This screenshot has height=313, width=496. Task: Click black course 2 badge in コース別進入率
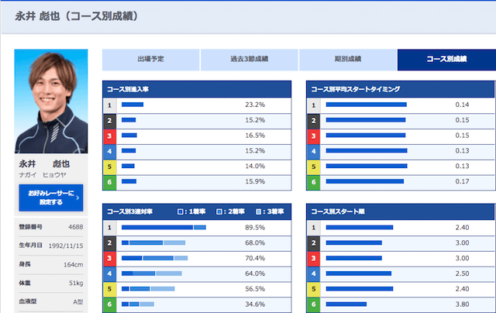pyautogui.click(x=109, y=120)
